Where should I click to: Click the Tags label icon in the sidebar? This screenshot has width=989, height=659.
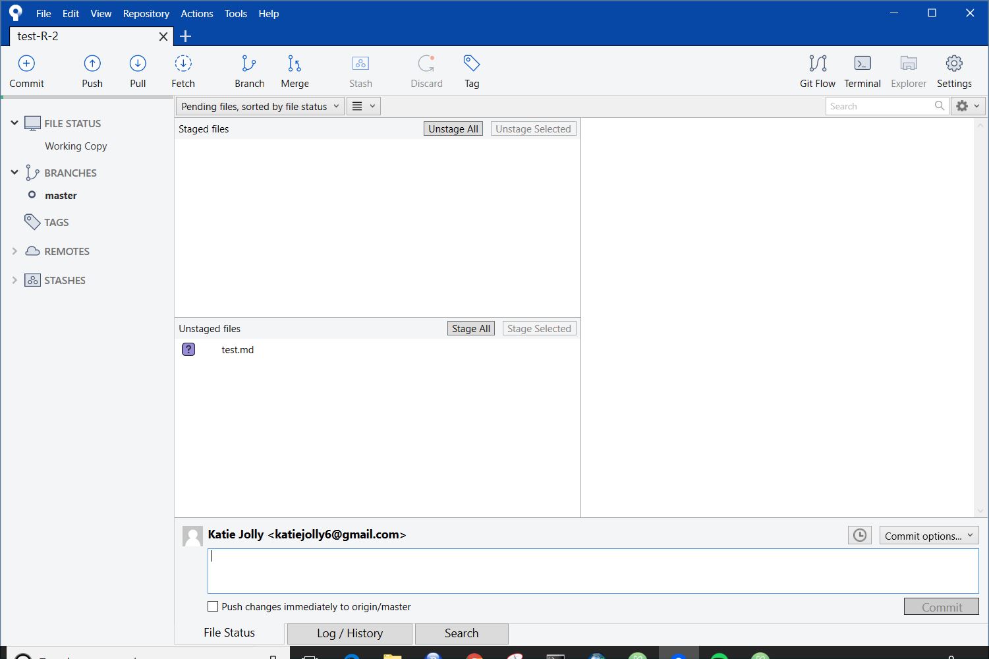tap(32, 222)
